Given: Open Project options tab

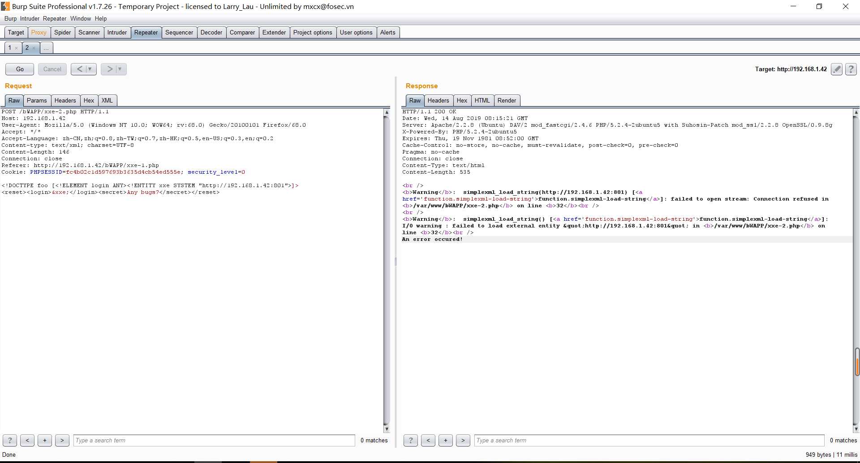Looking at the screenshot, I should tap(313, 32).
